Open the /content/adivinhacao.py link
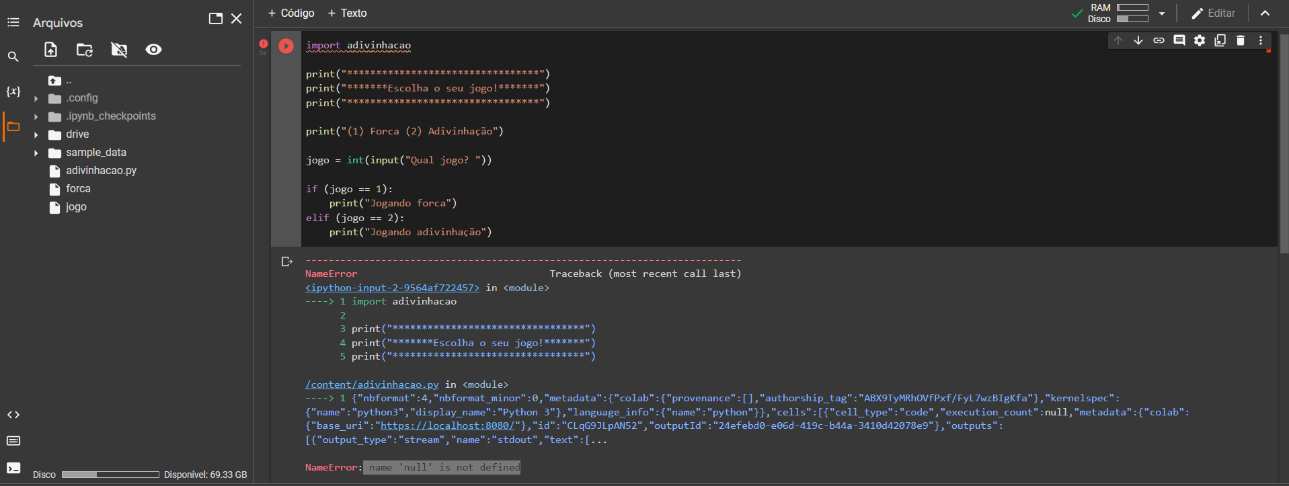This screenshot has width=1289, height=486. click(x=372, y=384)
